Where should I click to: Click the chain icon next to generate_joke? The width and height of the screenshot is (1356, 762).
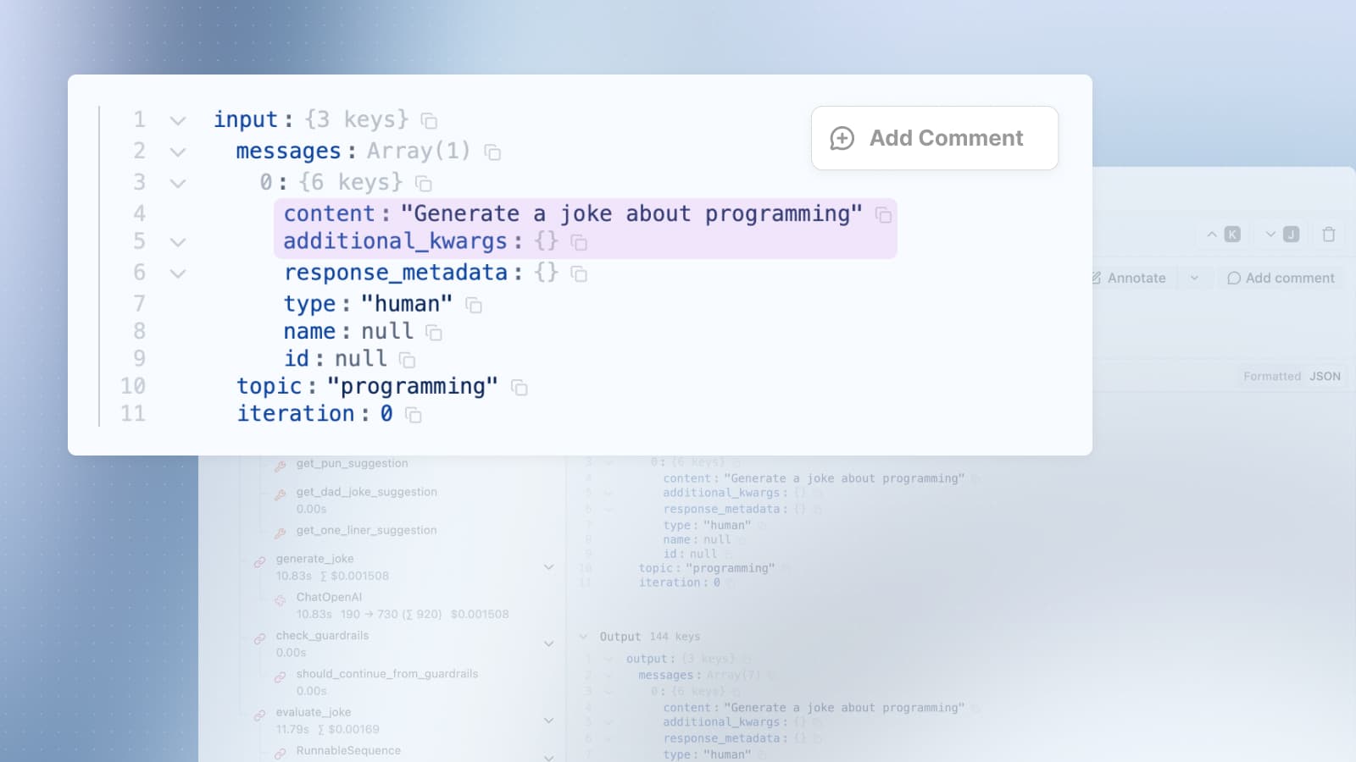261,559
